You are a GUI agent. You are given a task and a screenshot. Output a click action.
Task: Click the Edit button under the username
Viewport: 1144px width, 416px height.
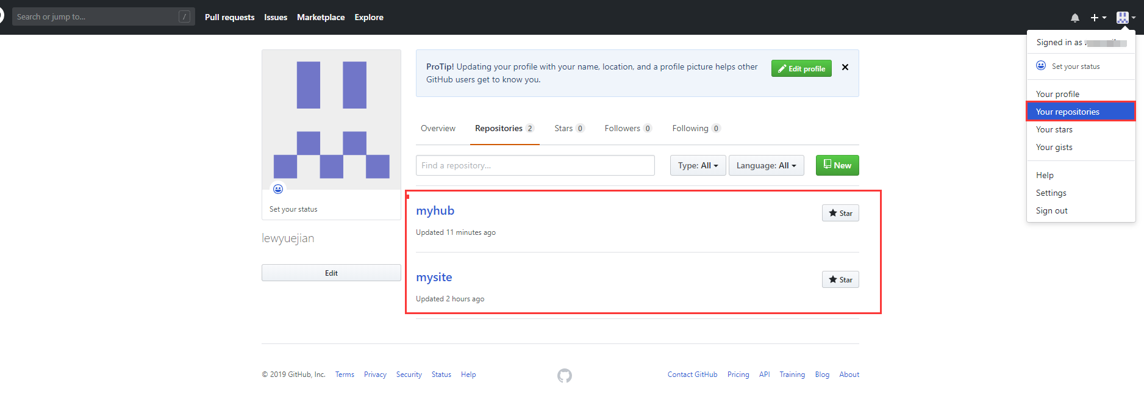pos(331,273)
